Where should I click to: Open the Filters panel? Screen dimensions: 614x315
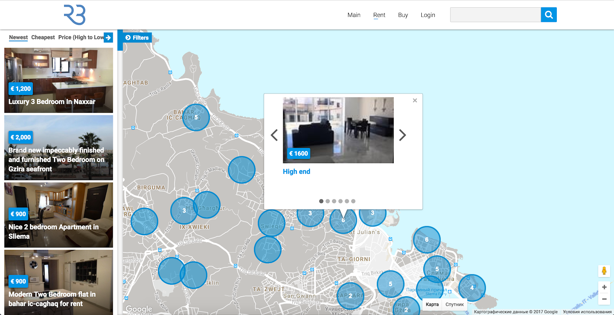click(x=137, y=38)
